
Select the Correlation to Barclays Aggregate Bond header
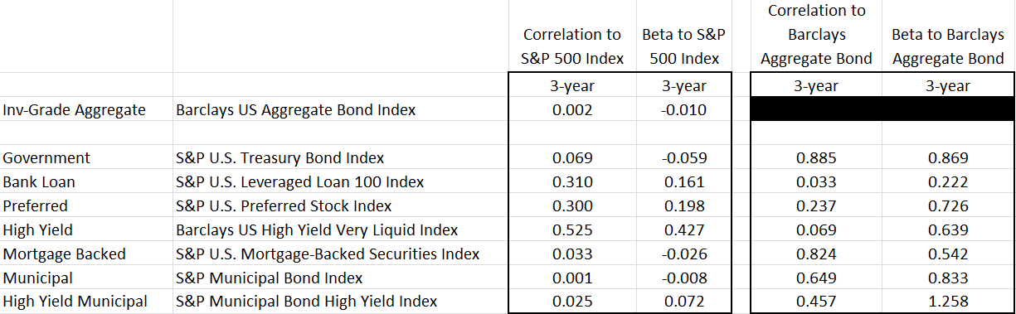click(x=816, y=35)
